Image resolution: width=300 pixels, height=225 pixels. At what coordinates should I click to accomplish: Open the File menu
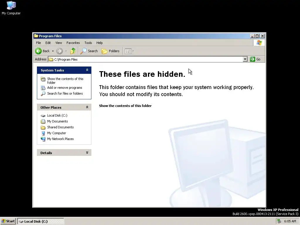38,43
